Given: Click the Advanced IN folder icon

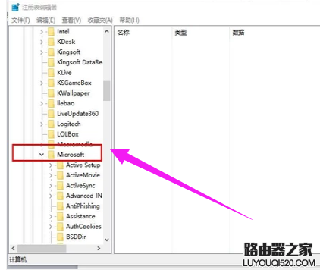Looking at the screenshot, I should 60,196.
